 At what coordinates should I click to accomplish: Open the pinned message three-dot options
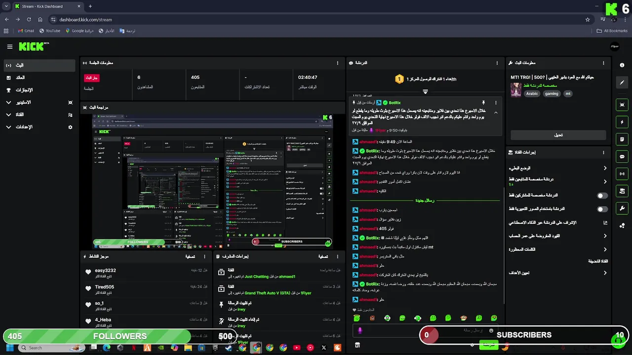pos(495,103)
